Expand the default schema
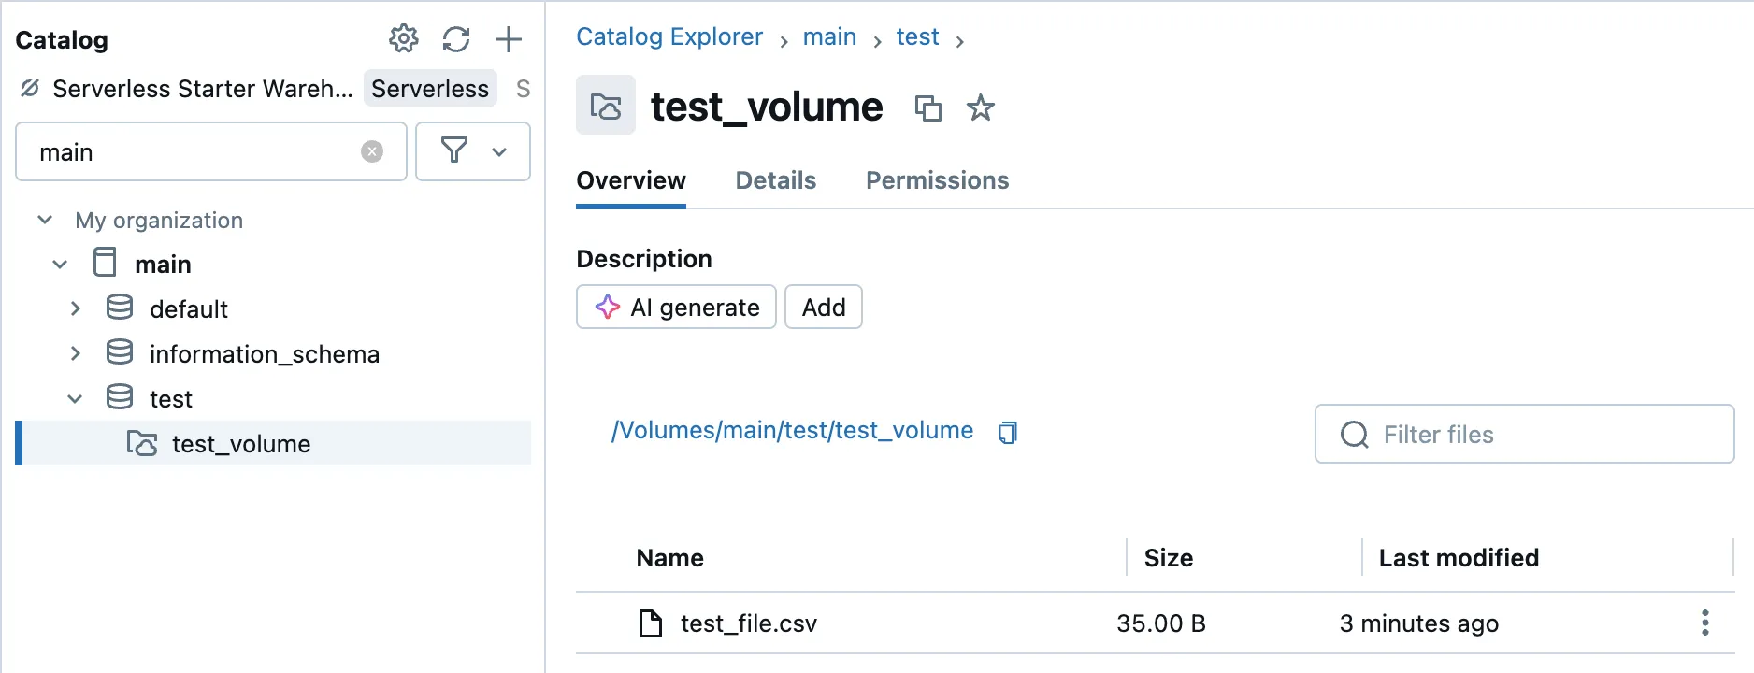The image size is (1754, 673). (x=76, y=308)
